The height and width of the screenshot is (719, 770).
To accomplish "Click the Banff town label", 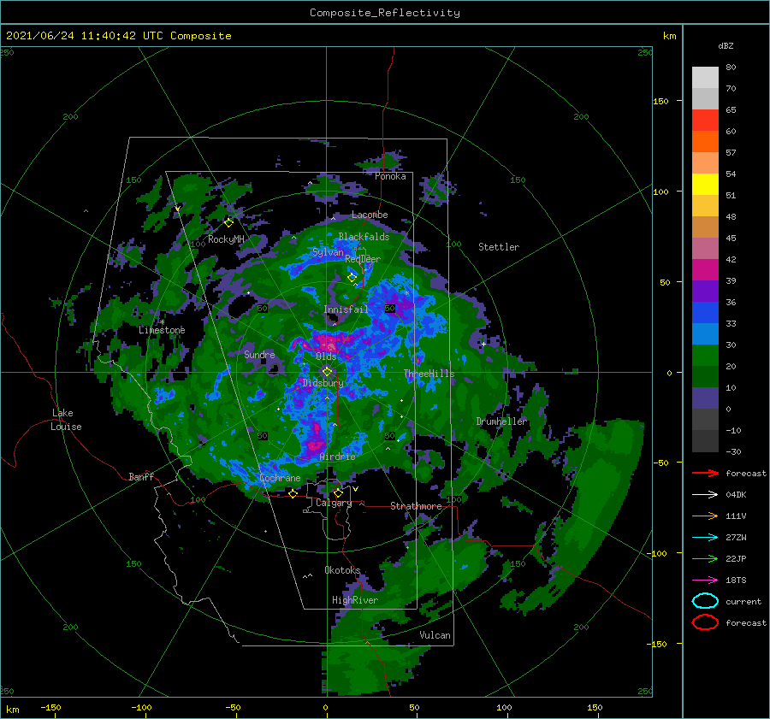I will 141,476.
